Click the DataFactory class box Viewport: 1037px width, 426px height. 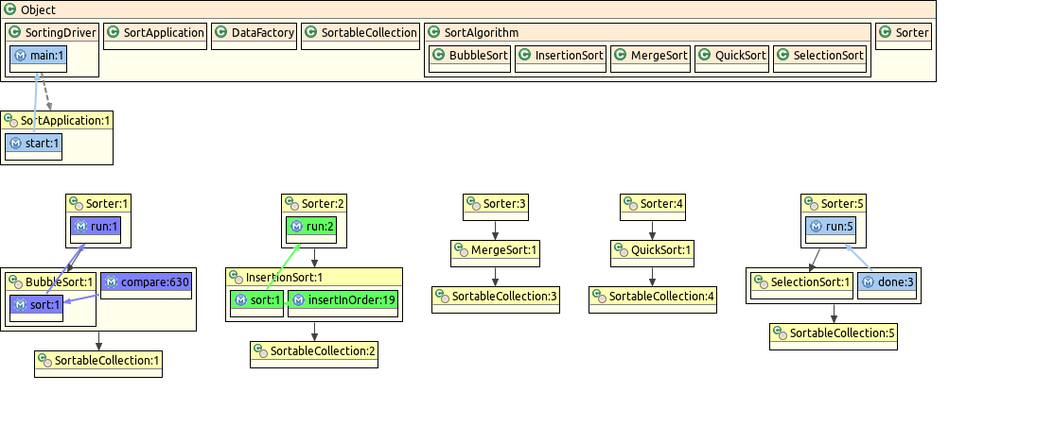click(253, 33)
